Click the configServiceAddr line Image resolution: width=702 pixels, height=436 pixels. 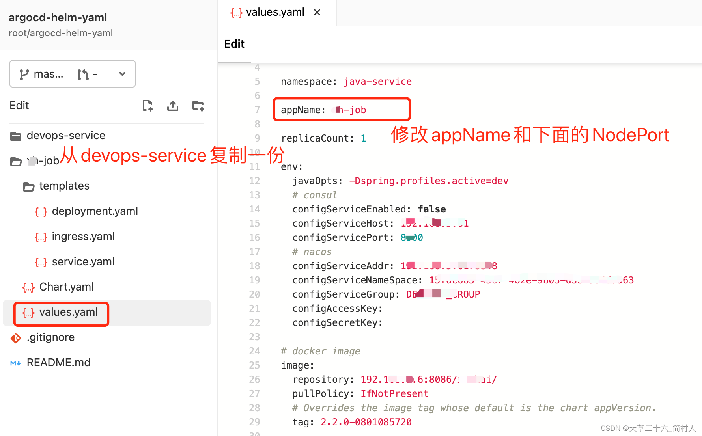point(395,266)
